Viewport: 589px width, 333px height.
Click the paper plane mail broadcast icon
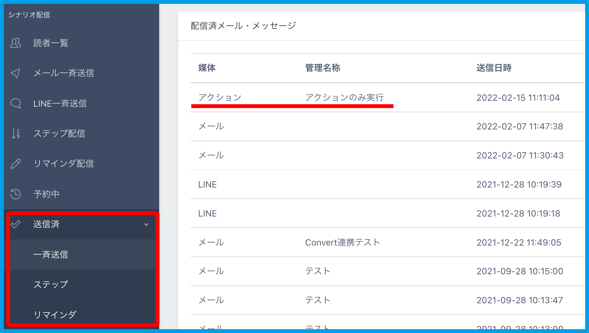point(15,73)
